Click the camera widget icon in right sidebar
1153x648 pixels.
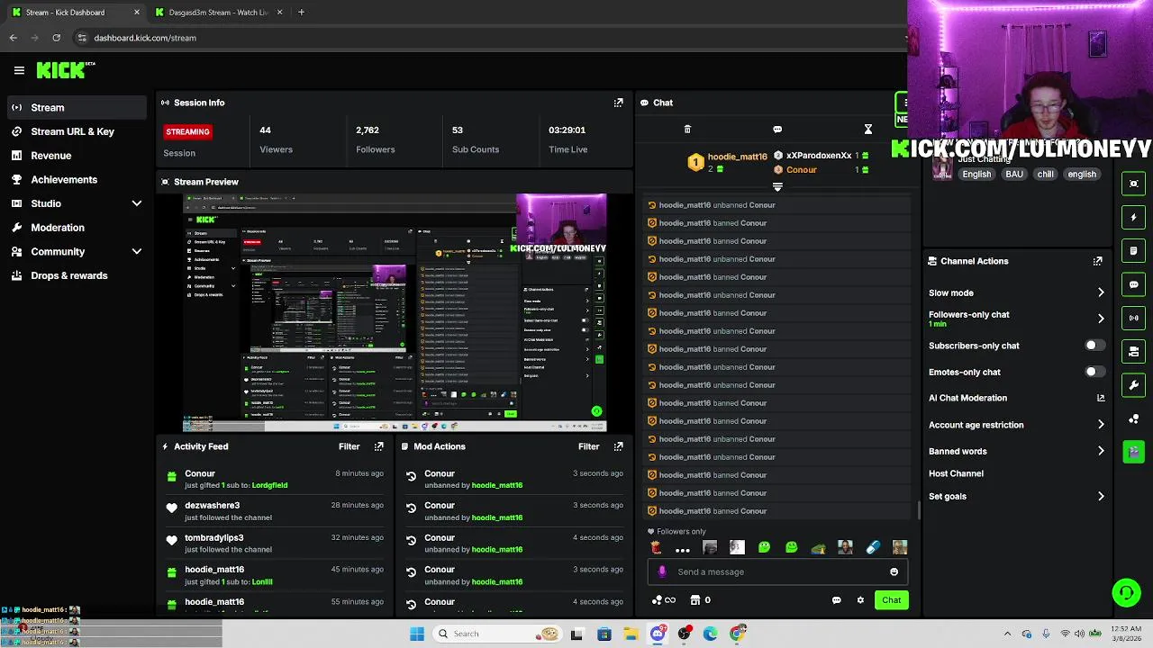tap(1134, 351)
